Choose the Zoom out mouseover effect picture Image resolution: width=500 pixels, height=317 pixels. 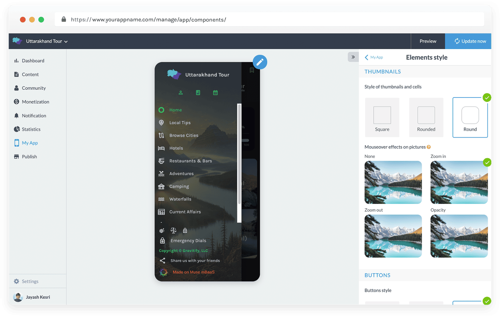(393, 236)
